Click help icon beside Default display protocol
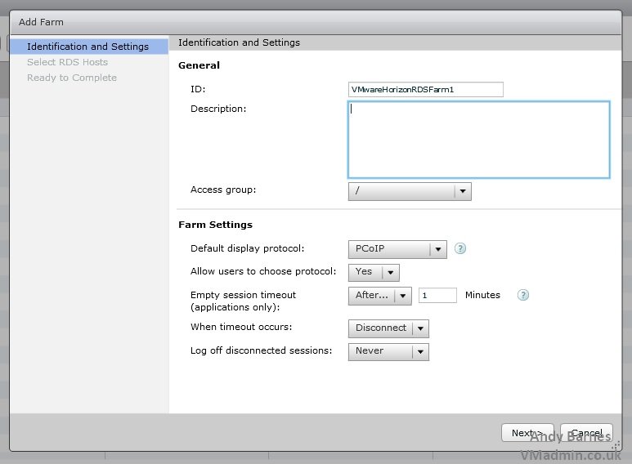The width and height of the screenshot is (632, 464). pos(460,249)
